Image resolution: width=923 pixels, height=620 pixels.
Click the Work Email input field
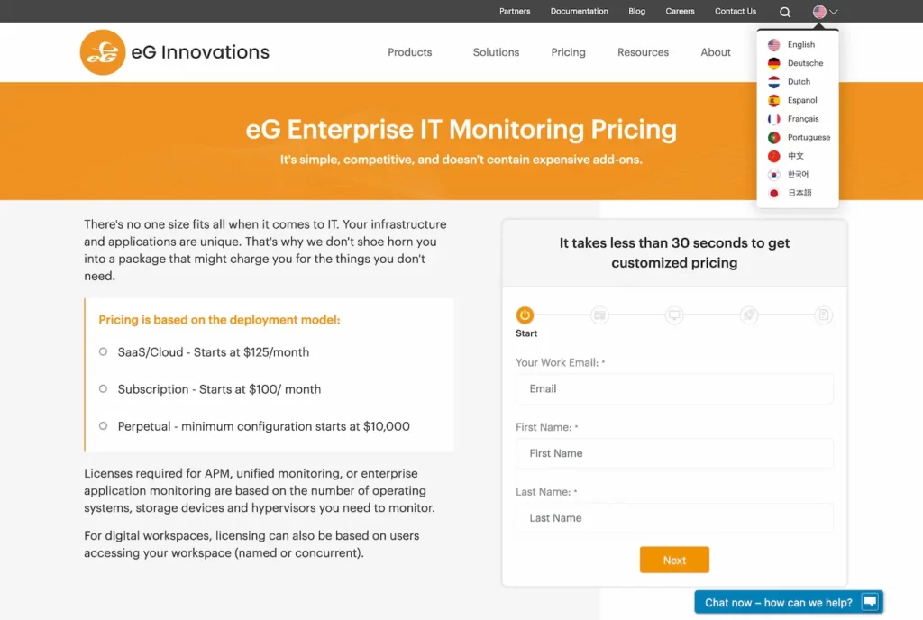tap(674, 388)
